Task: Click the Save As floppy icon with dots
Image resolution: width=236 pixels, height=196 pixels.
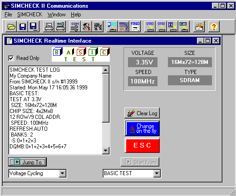Action: coord(34,27)
